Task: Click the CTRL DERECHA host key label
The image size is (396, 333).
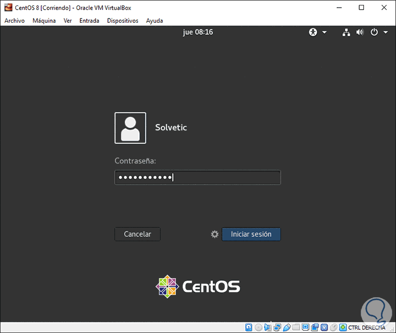Action: click(x=367, y=328)
